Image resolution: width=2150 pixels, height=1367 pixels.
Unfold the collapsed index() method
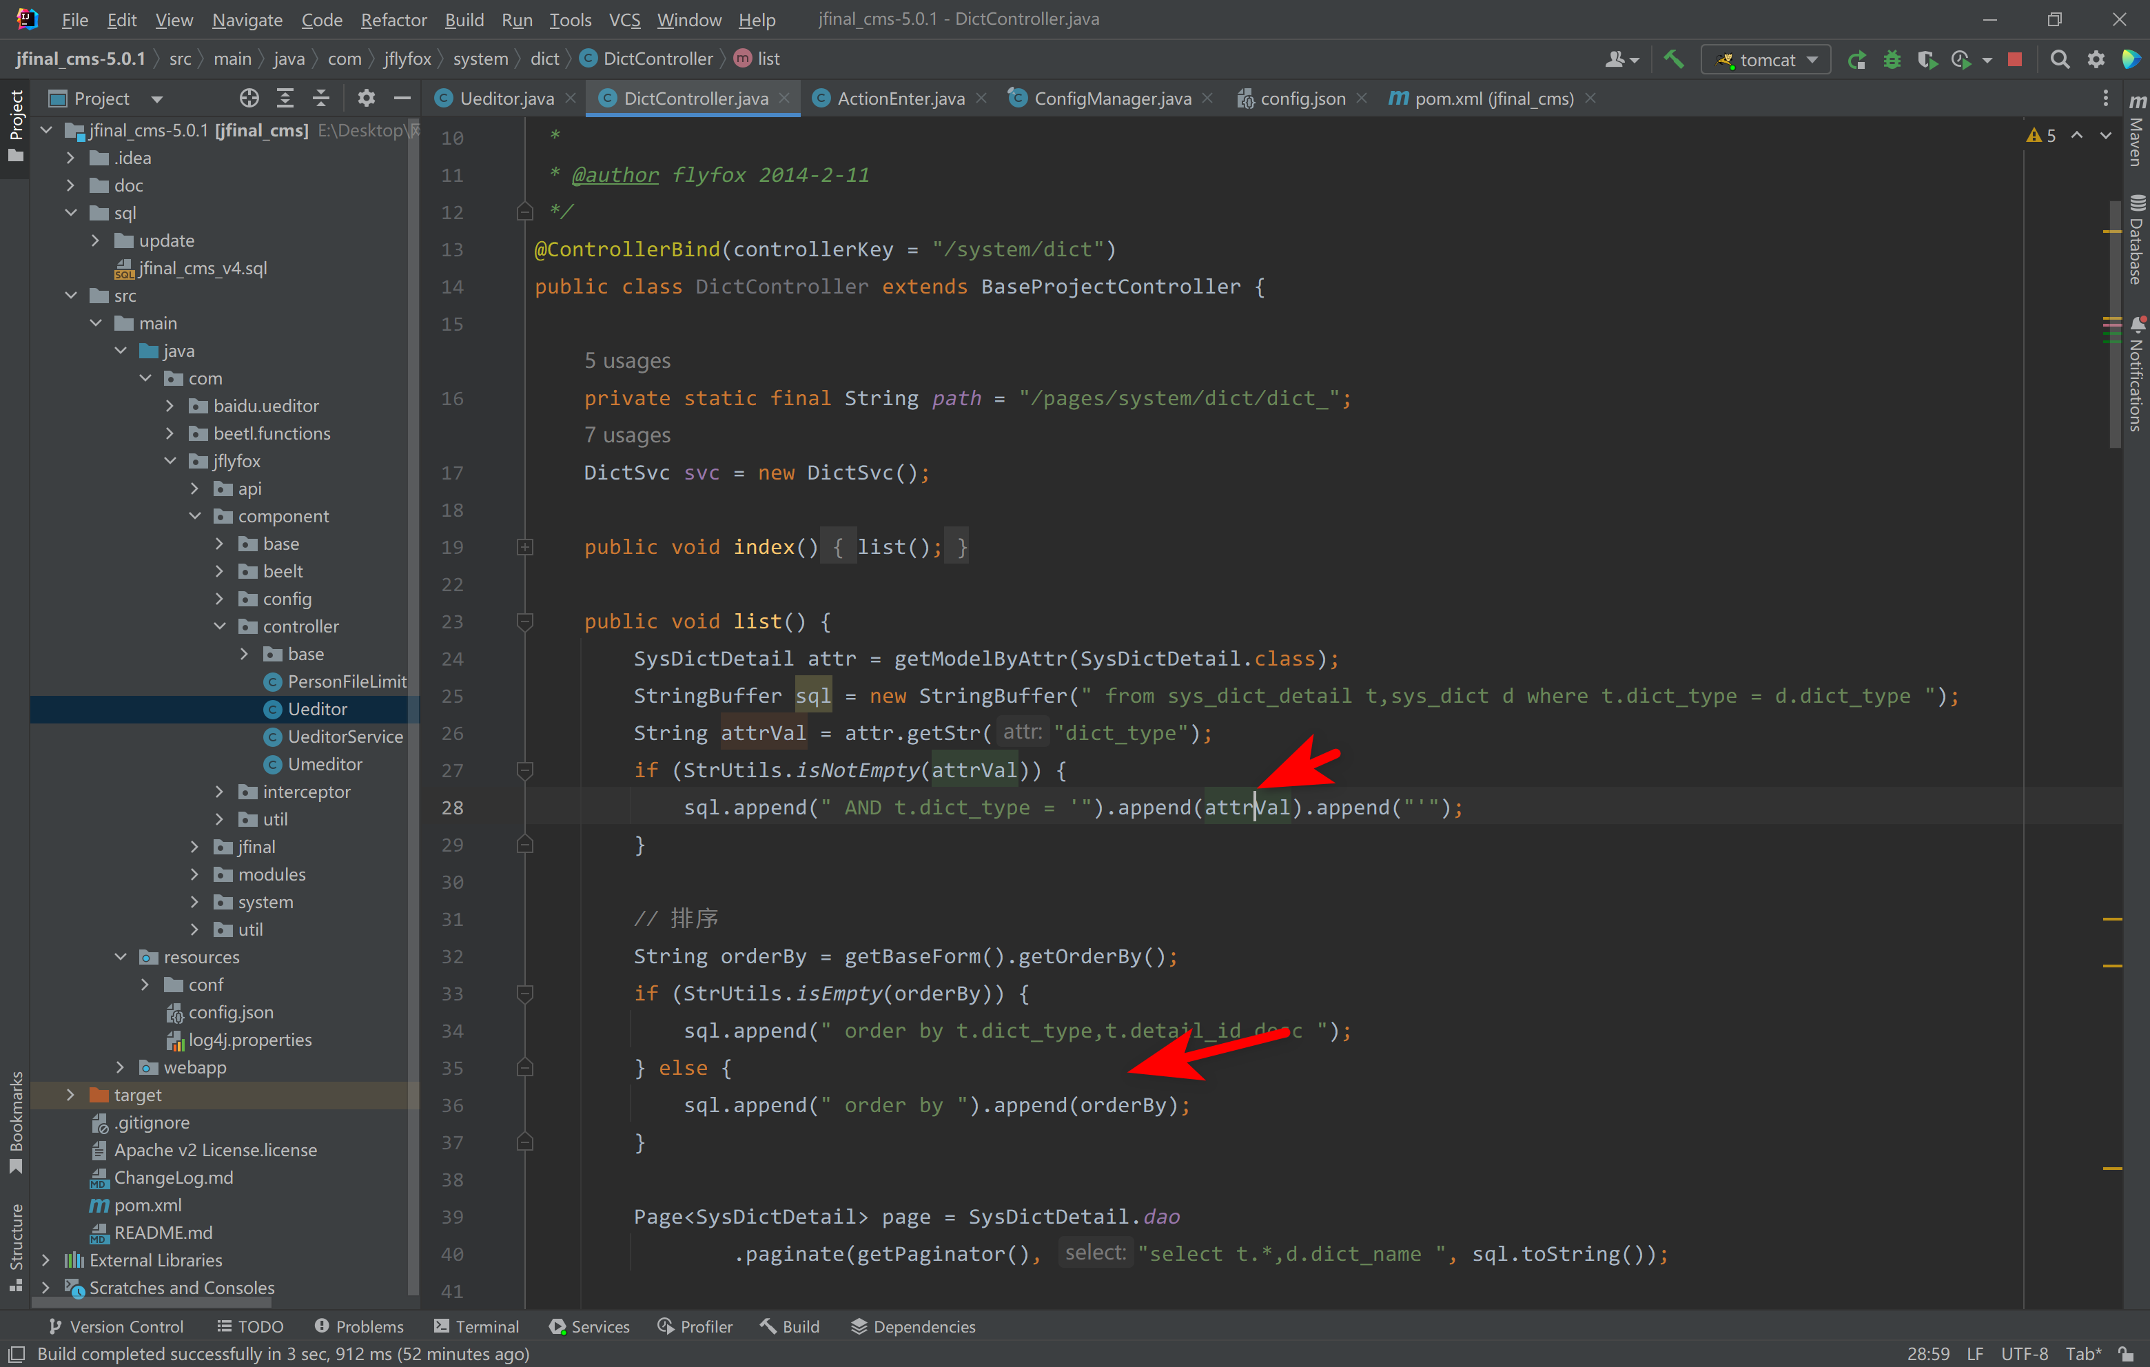[x=525, y=547]
